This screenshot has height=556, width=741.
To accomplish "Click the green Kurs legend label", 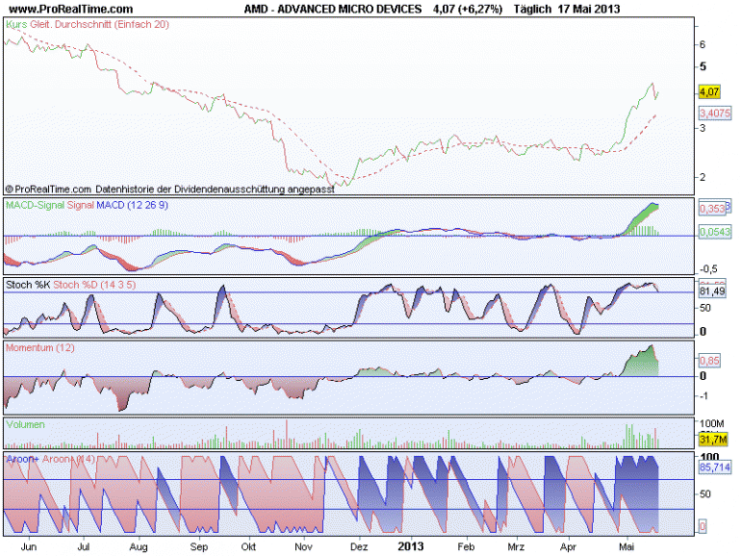I will click(x=16, y=24).
